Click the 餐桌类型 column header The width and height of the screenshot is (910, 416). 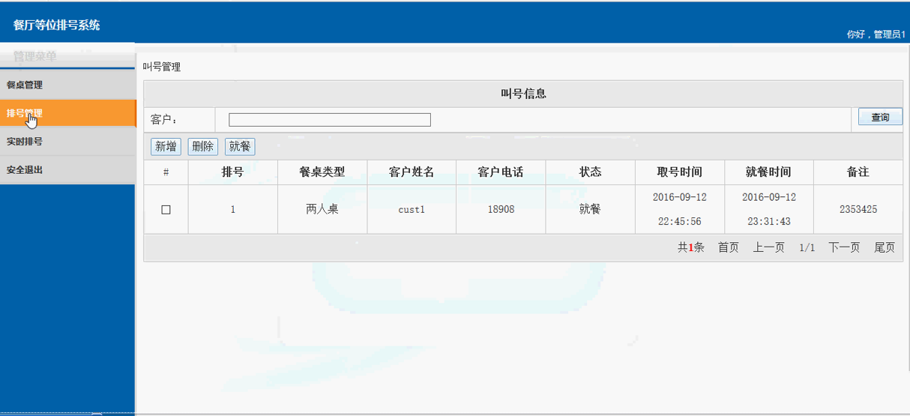pos(322,172)
